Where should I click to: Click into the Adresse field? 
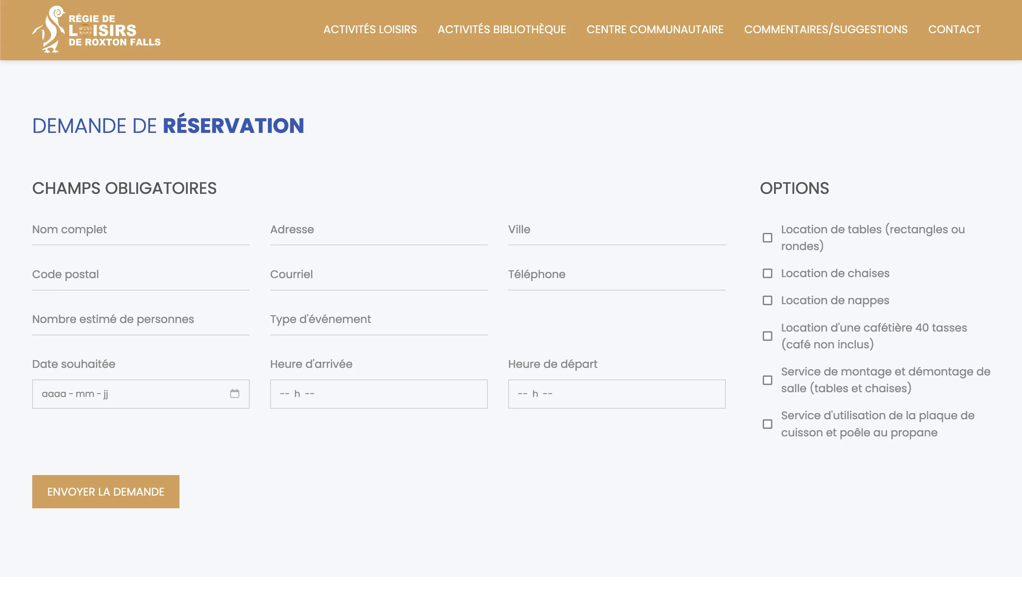(x=379, y=230)
